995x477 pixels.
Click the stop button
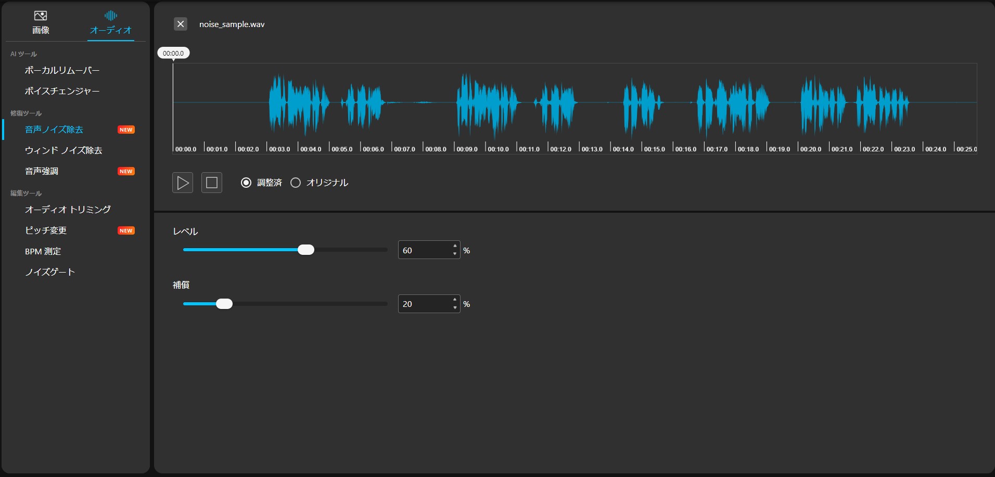pos(212,183)
